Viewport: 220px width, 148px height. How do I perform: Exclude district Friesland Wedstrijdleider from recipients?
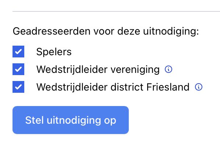pos(18,87)
